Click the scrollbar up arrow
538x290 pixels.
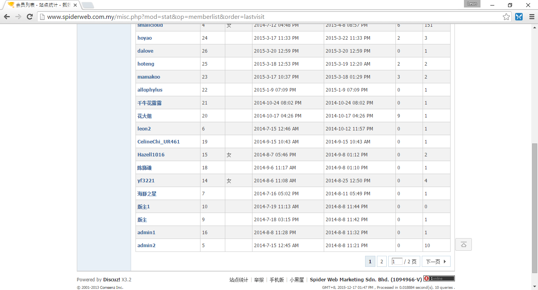tap(534, 27)
